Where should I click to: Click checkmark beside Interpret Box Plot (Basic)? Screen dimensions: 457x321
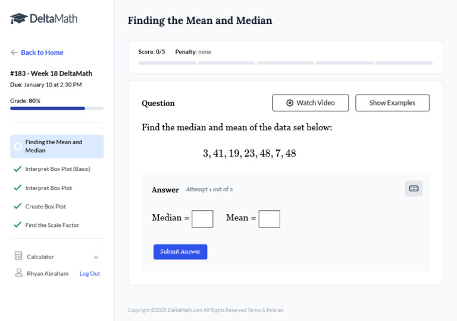18,169
